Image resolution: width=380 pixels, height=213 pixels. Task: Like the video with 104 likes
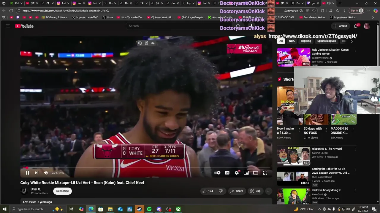pos(208,191)
